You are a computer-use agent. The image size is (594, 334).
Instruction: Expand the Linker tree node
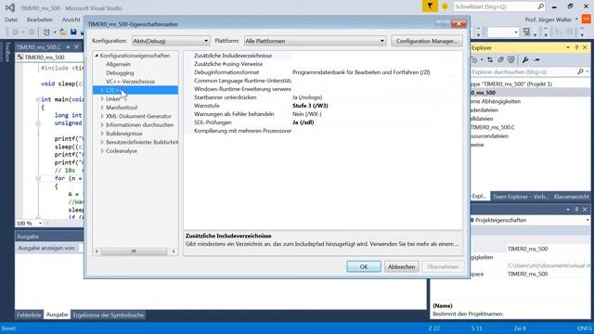(102, 99)
